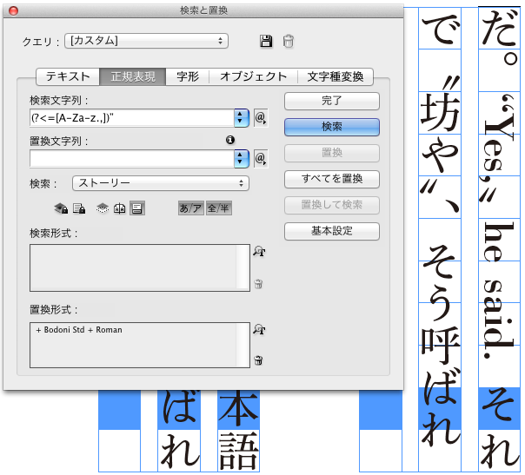Switch to the 字形 tab
The image size is (525, 475).
point(188,76)
